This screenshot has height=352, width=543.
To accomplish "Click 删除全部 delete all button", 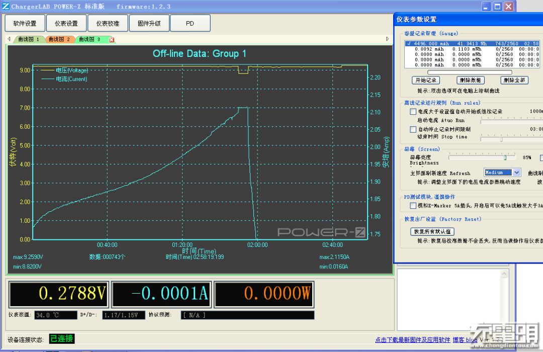I will click(515, 80).
